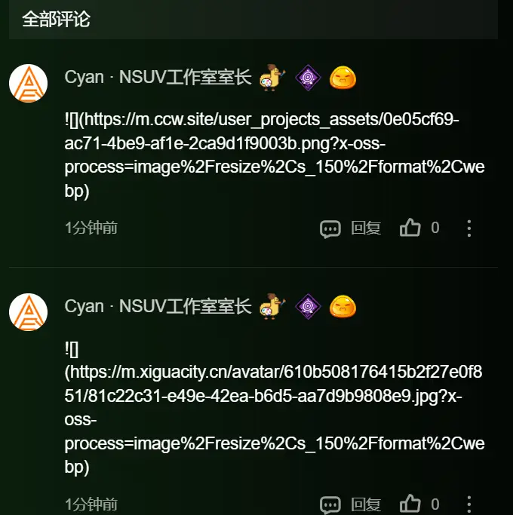Click the purple diamond badge on second comment
This screenshot has width=513, height=515.
tap(308, 307)
